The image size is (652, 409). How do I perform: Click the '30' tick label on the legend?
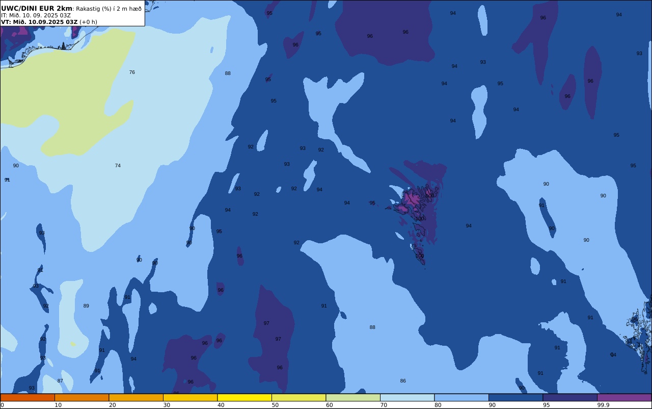[x=167, y=405]
